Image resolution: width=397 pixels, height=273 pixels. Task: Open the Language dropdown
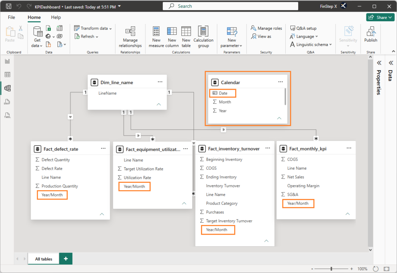click(x=304, y=36)
